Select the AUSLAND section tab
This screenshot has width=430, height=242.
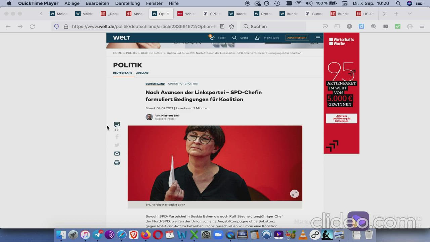(142, 73)
